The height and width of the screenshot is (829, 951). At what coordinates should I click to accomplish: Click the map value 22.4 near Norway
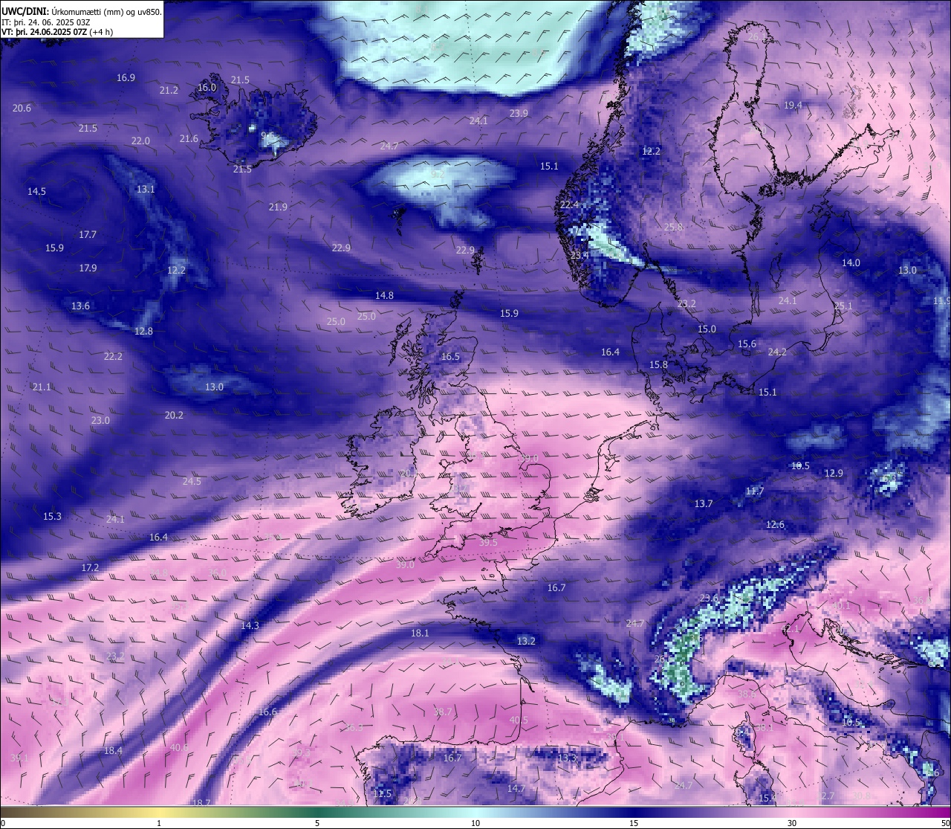pos(569,205)
